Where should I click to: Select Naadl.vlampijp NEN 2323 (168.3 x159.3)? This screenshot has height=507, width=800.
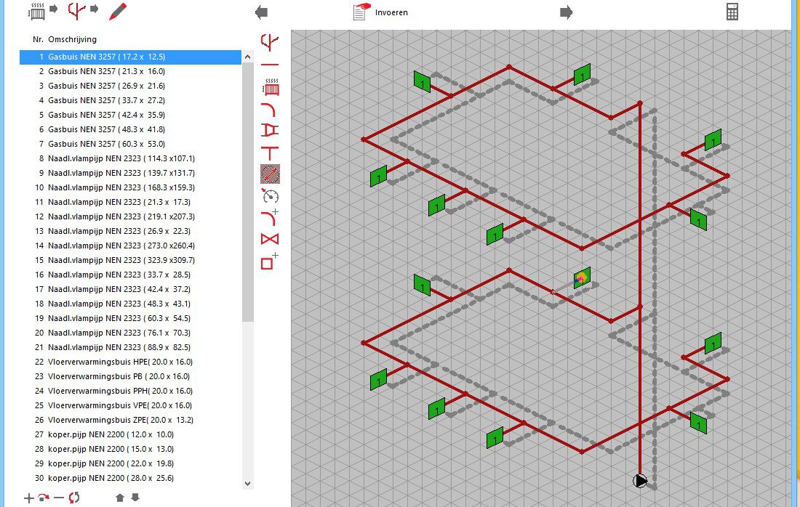point(130,187)
